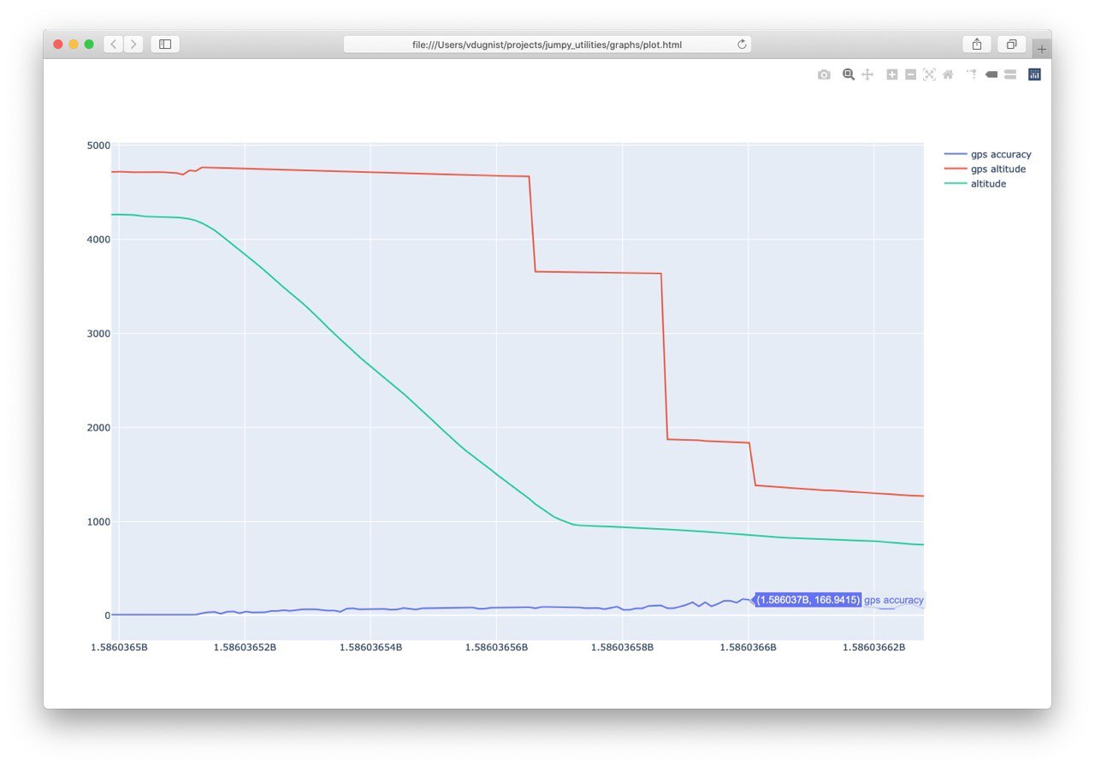Click the address bar with plot.html URL
This screenshot has height=766, width=1095.
click(x=547, y=45)
